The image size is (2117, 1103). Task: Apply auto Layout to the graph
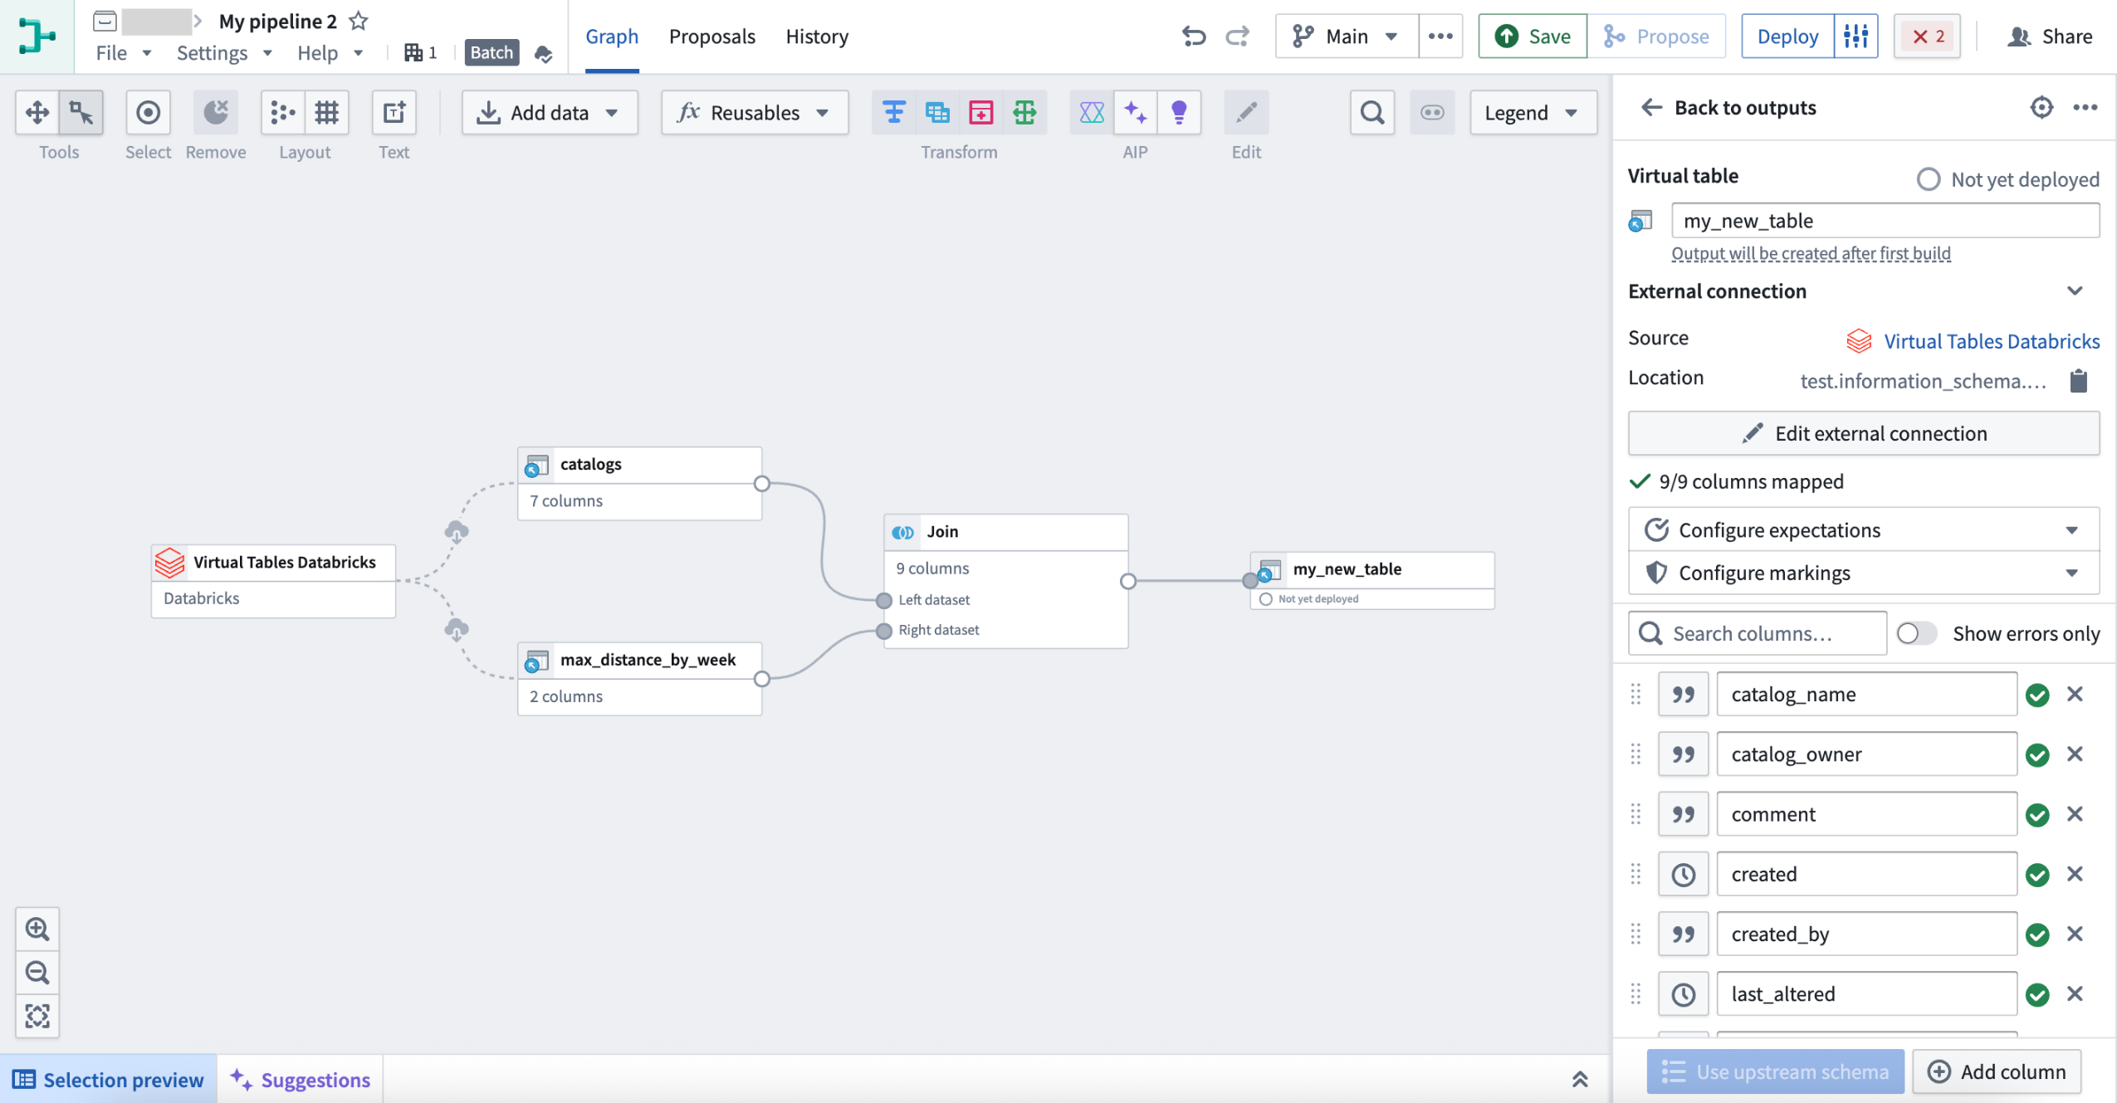(x=283, y=112)
